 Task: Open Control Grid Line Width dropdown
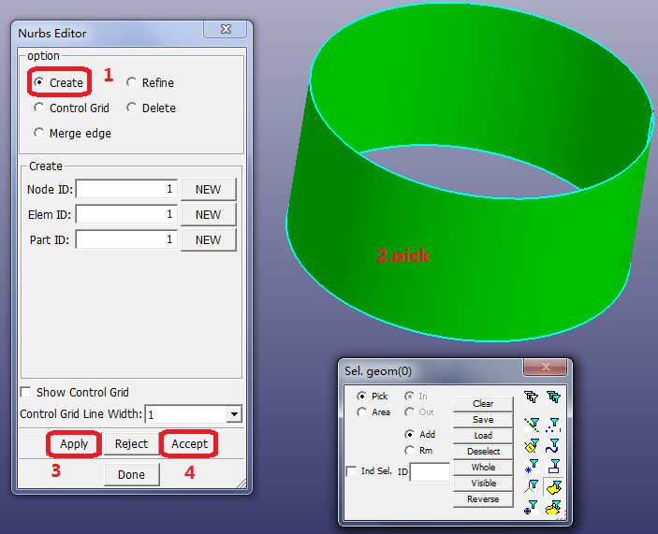[234, 414]
